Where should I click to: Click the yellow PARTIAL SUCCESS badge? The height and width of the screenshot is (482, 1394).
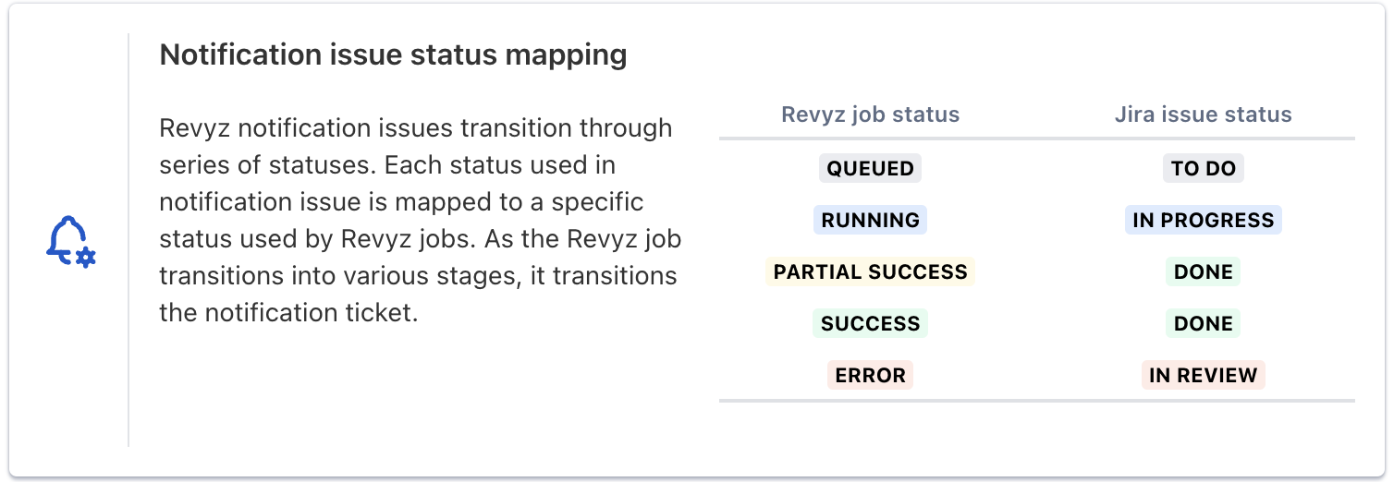(x=870, y=271)
